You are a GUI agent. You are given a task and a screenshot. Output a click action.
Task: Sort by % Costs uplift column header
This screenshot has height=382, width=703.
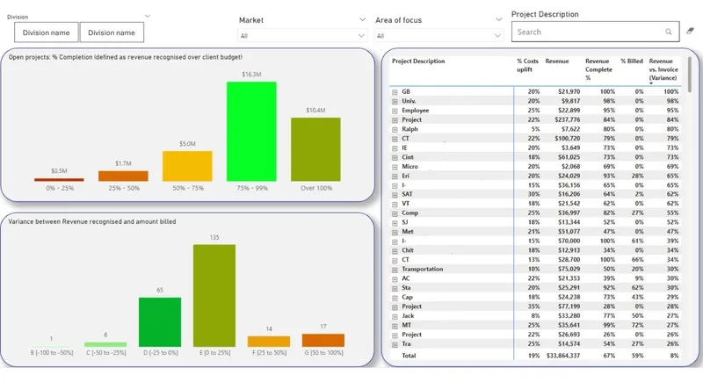coord(527,65)
